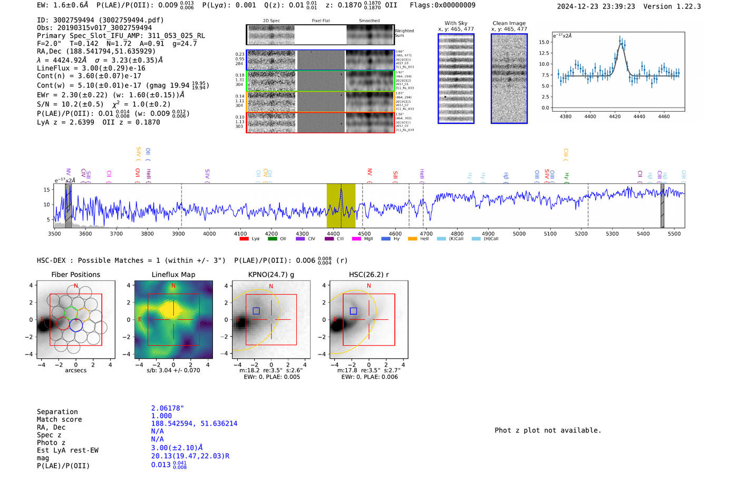Select the blue-outlined 2D fiber spectrum row

pos(320,60)
